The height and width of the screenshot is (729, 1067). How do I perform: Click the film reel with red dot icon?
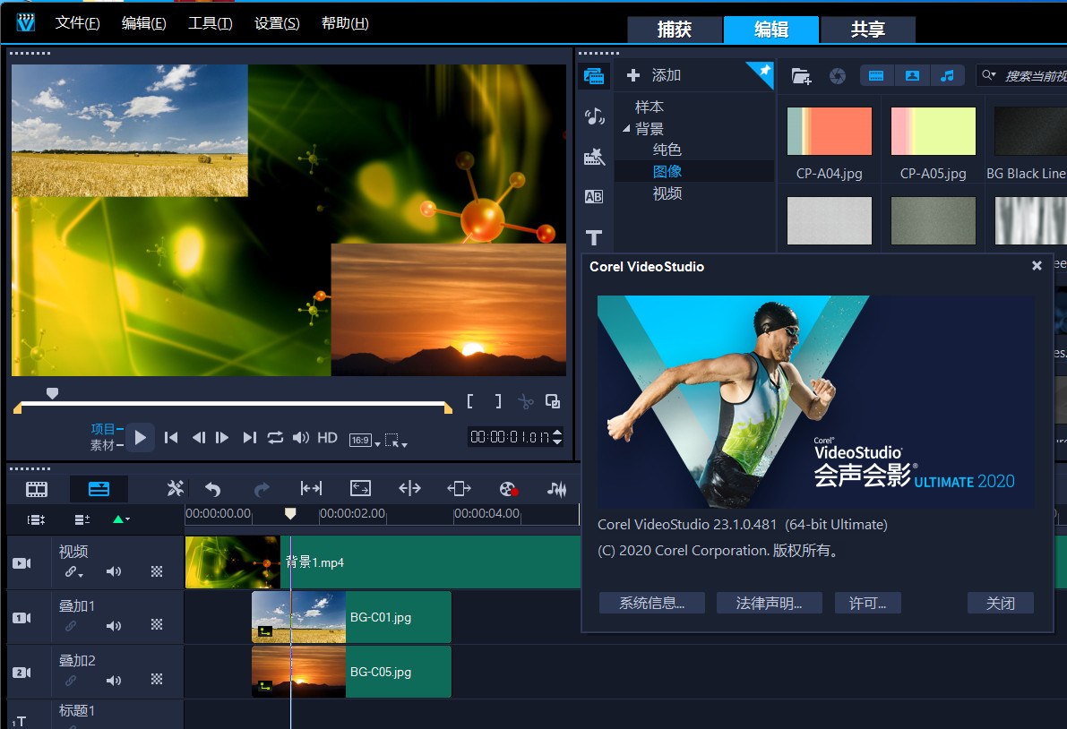tap(508, 489)
